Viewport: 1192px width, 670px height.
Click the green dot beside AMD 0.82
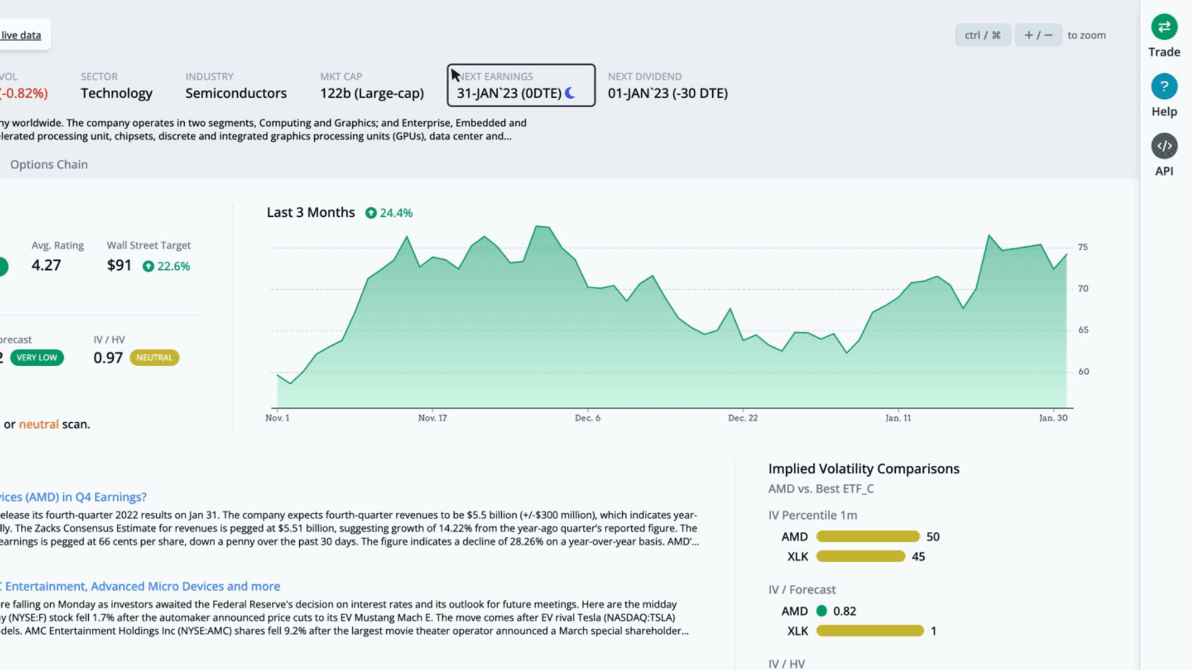coord(821,610)
